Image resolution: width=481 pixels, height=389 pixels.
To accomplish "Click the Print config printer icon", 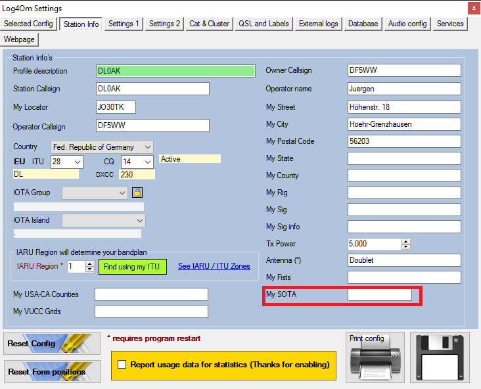I will click(x=375, y=357).
